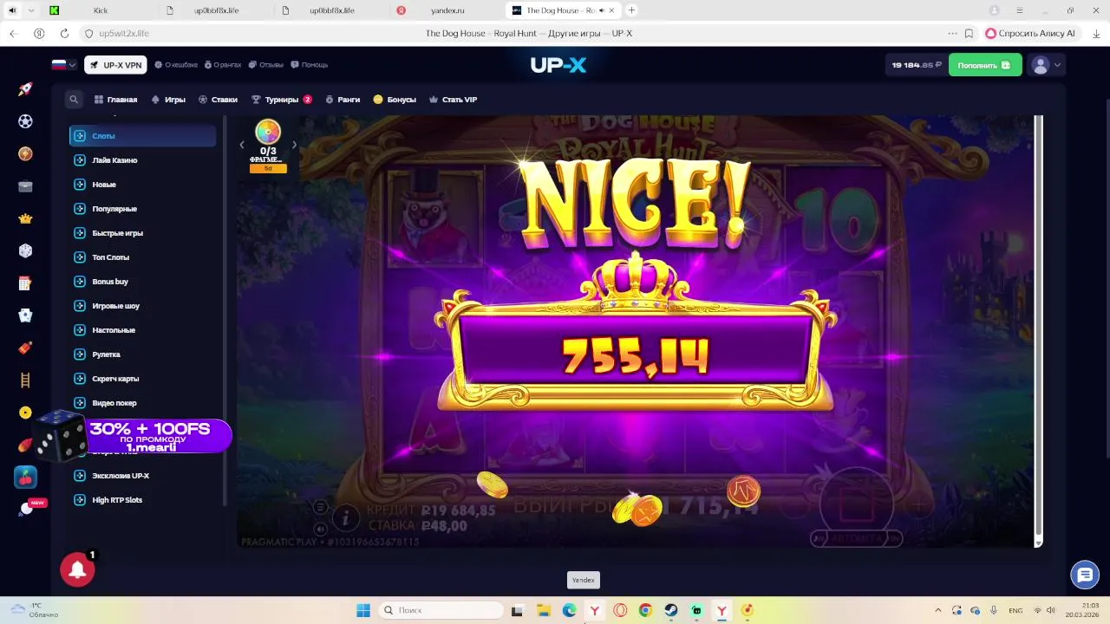1110x624 pixels.
Task: Click the Пополнить deposit button
Action: [985, 65]
